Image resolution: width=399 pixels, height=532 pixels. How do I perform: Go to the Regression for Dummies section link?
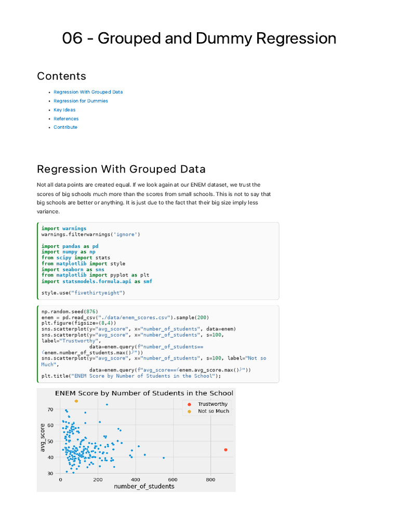[81, 101]
